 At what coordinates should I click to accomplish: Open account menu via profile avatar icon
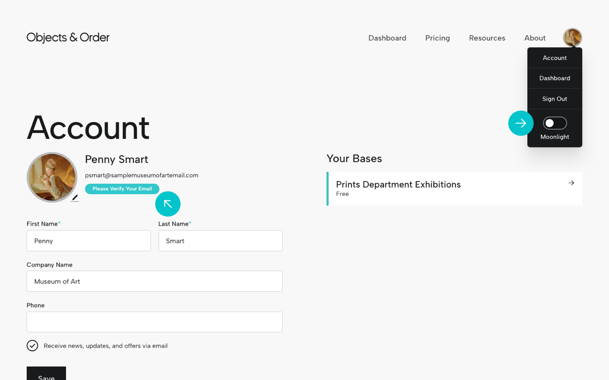pos(572,37)
